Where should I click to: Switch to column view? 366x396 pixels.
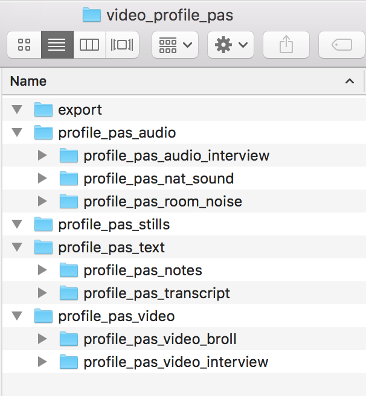(x=89, y=45)
